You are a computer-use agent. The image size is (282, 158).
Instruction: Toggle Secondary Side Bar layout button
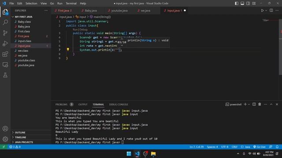click(x=248, y=3)
